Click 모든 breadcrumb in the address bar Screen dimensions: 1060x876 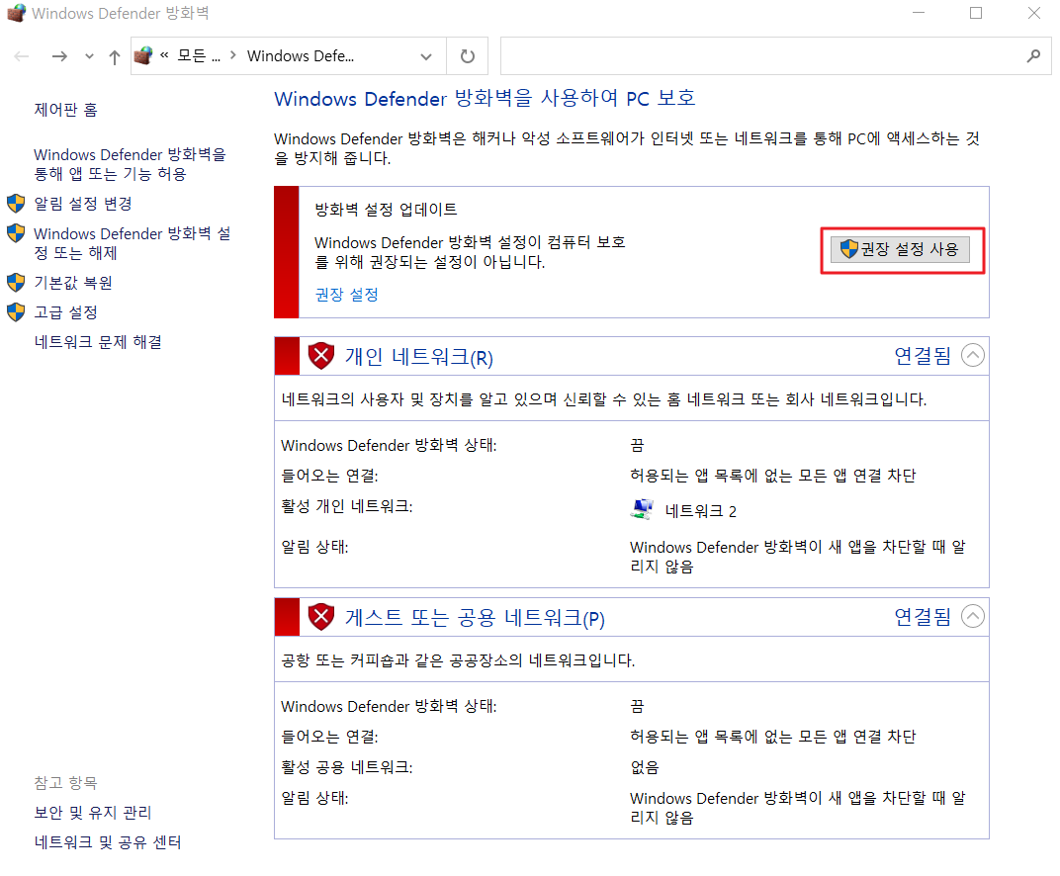199,56
